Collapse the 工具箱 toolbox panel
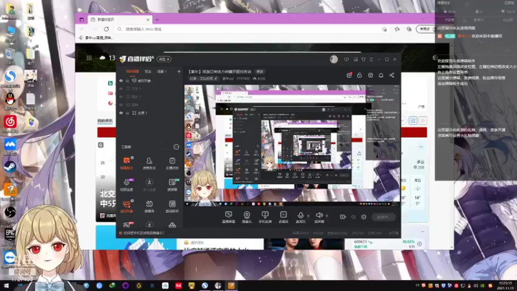Screen dimensions: 517x291 [176, 147]
